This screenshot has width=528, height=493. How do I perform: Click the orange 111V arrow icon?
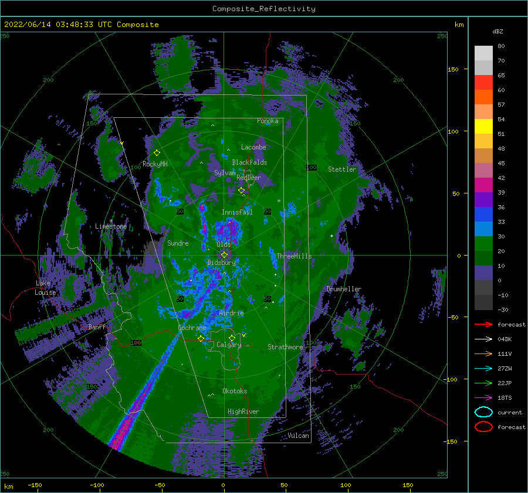tap(483, 353)
